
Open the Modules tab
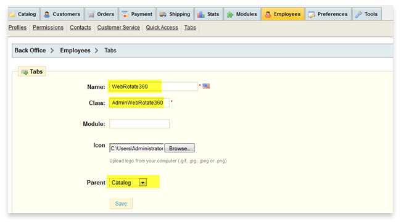pyautogui.click(x=242, y=14)
